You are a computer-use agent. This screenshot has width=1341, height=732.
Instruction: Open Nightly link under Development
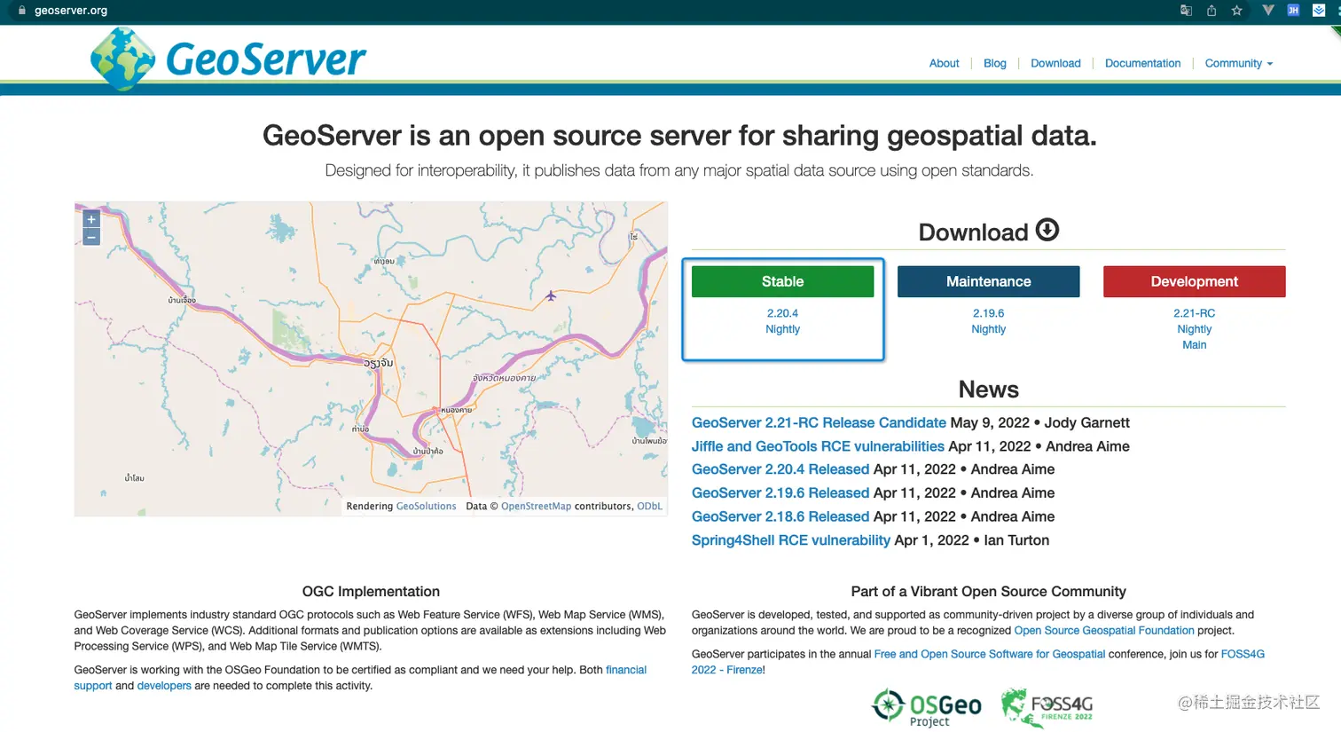1194,329
